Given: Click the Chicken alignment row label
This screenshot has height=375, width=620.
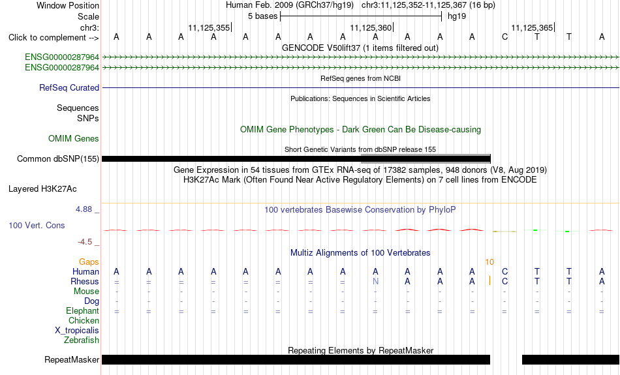Looking at the screenshot, I should point(84,320).
